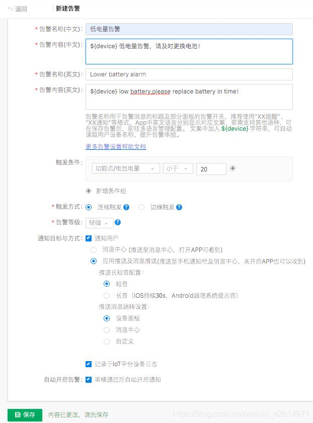The image size is (313, 423).
Task: Click the 返回 back arrow icon
Action: coord(11,9)
